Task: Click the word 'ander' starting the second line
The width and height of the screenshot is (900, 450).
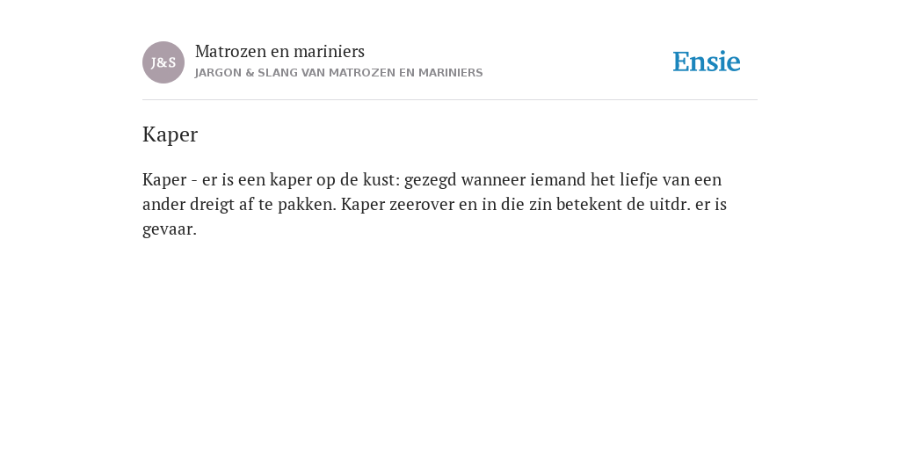Action: click(164, 204)
